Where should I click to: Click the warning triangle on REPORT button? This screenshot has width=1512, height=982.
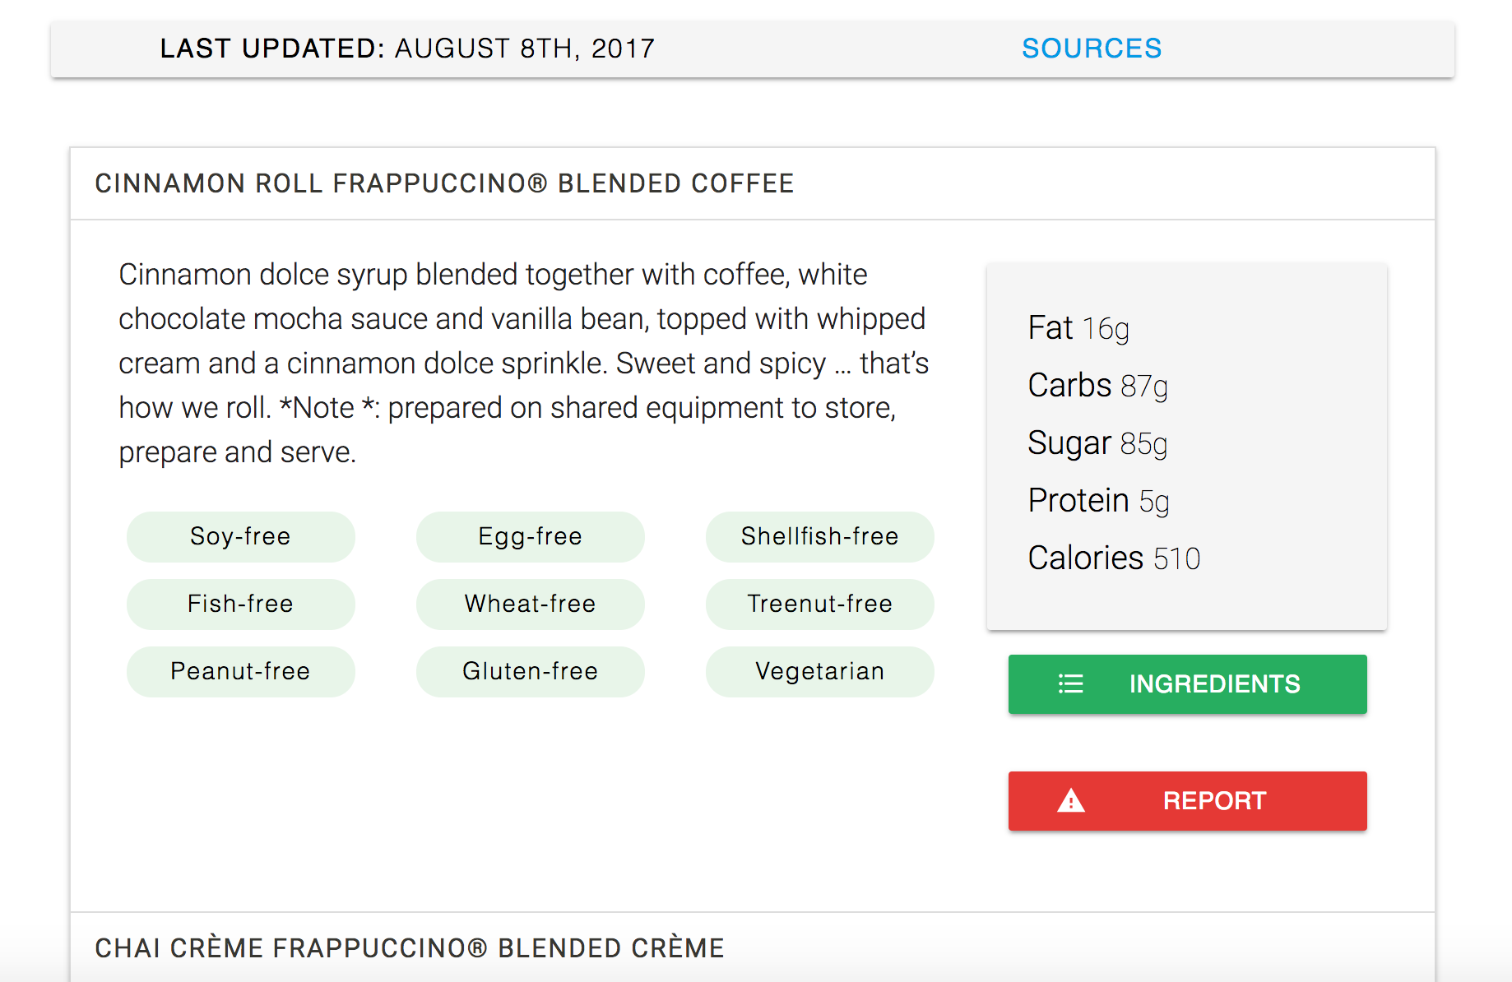[x=1070, y=800]
